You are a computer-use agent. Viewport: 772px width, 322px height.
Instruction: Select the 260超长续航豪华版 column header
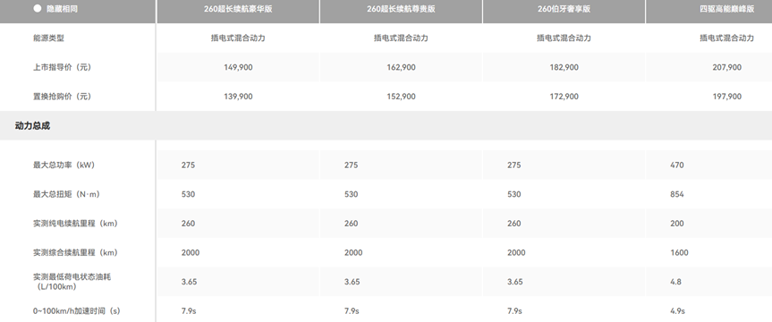point(238,9)
